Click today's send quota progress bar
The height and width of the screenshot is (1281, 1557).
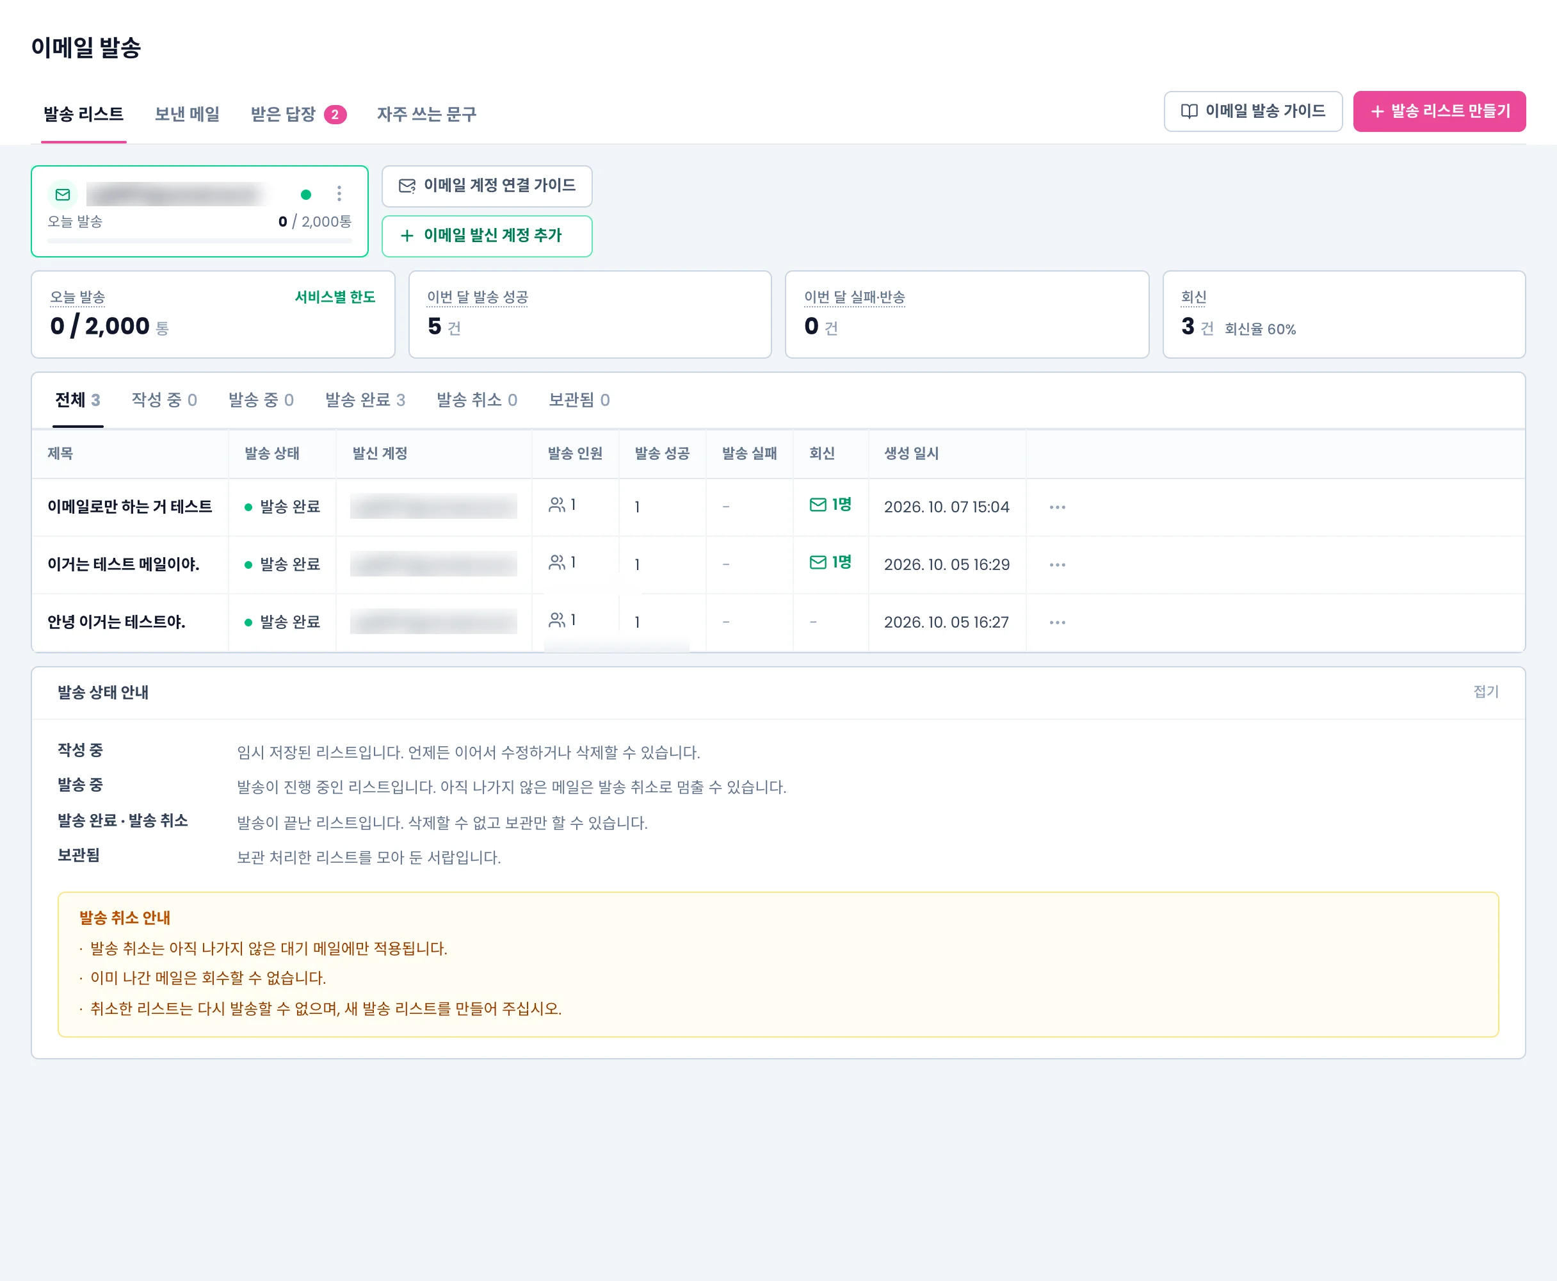[x=200, y=241]
